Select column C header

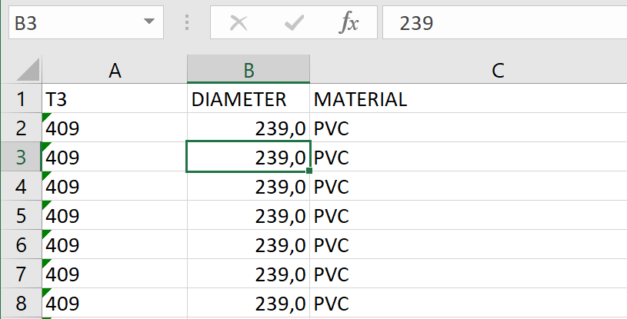498,71
